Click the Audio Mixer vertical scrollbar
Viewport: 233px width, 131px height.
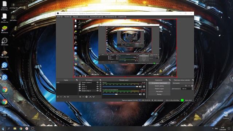click(147, 90)
